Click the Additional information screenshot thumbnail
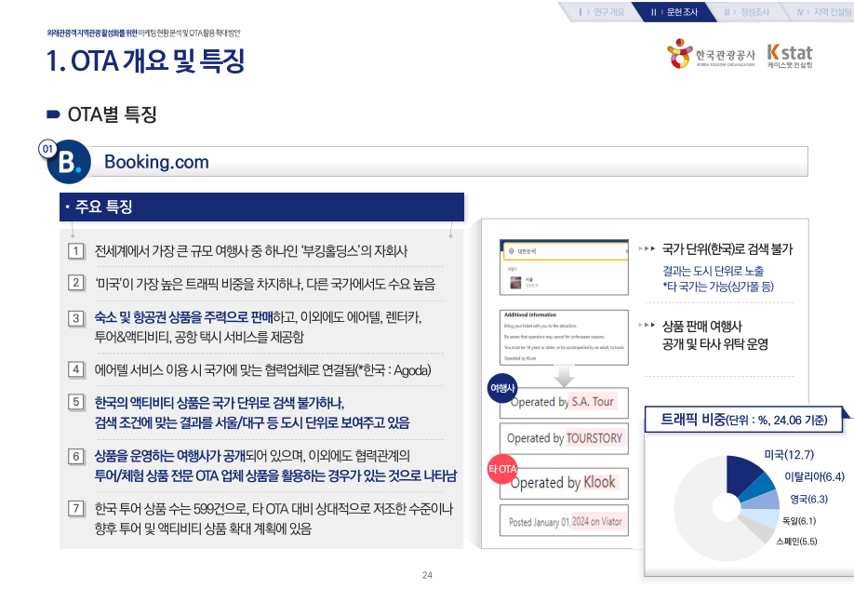This screenshot has height=602, width=854. [x=564, y=337]
